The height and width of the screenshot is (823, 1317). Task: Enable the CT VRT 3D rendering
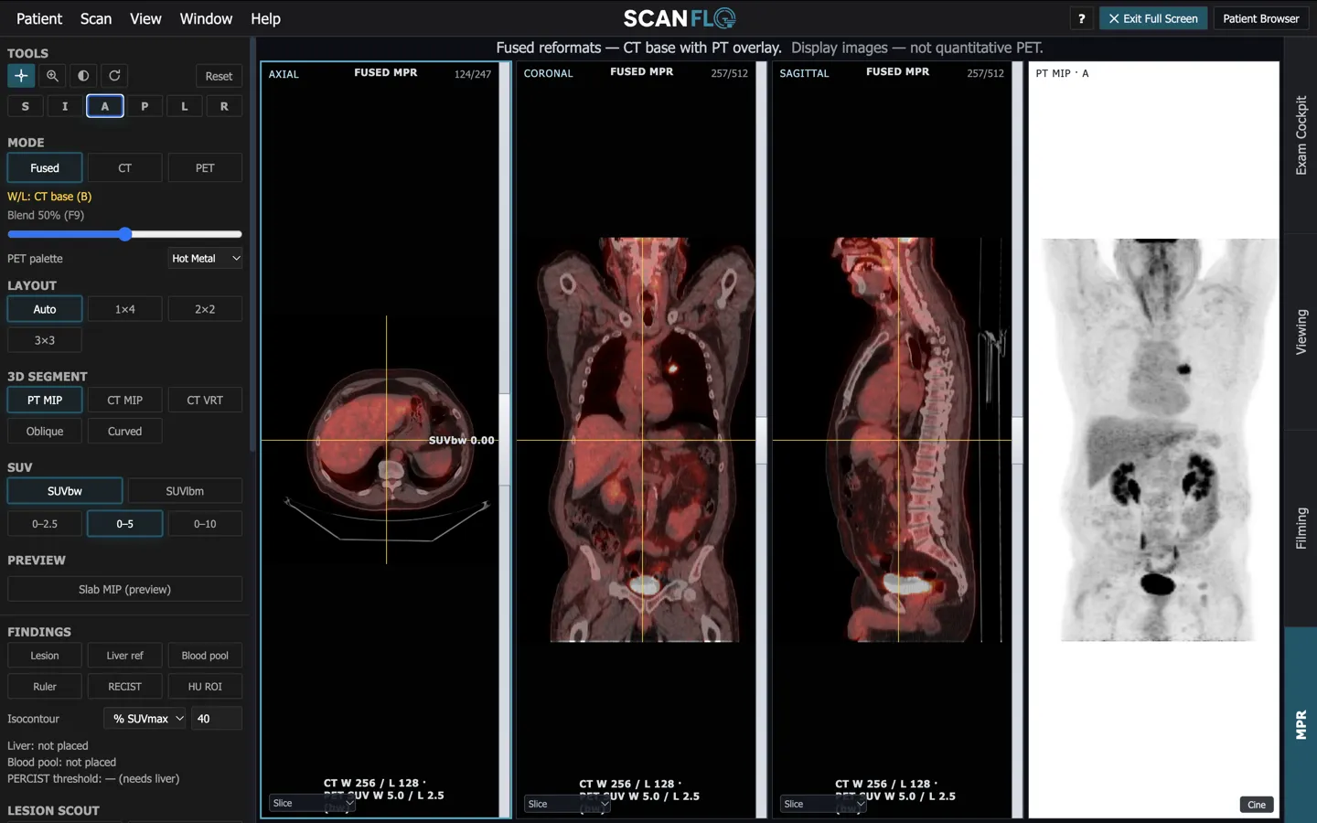pos(205,401)
